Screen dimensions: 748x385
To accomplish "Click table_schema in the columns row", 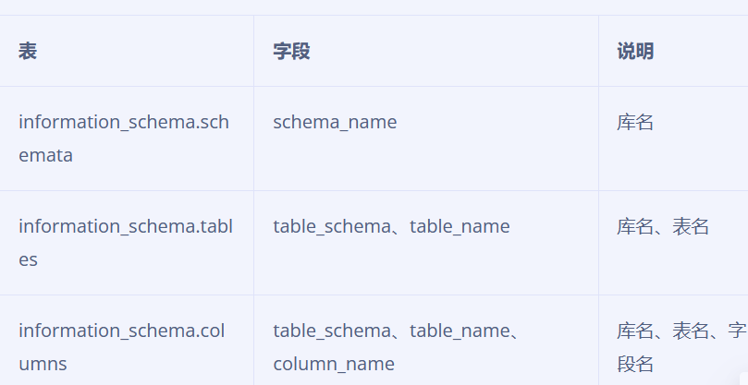I will (x=332, y=331).
